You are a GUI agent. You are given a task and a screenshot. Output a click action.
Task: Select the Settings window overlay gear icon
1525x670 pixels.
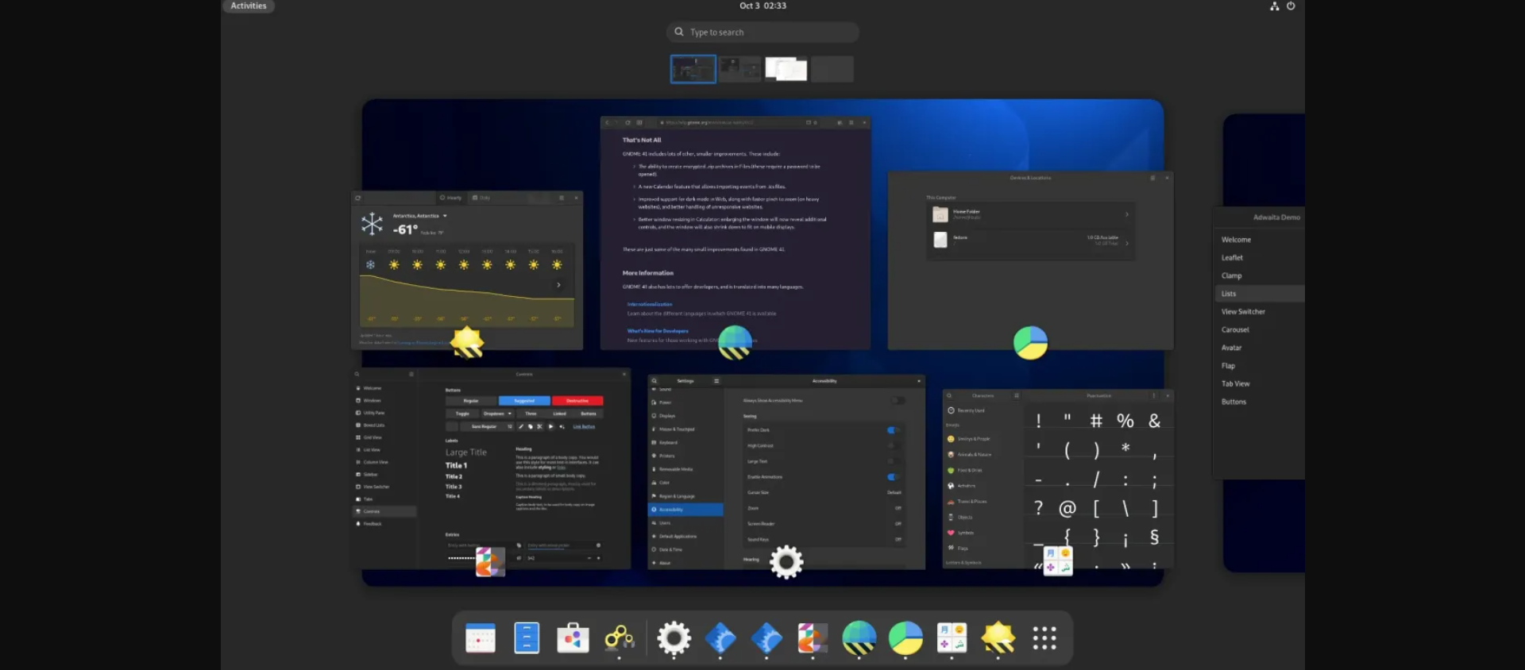point(786,562)
